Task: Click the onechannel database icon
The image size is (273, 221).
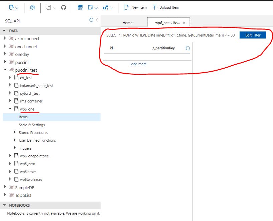Action: 11,47
